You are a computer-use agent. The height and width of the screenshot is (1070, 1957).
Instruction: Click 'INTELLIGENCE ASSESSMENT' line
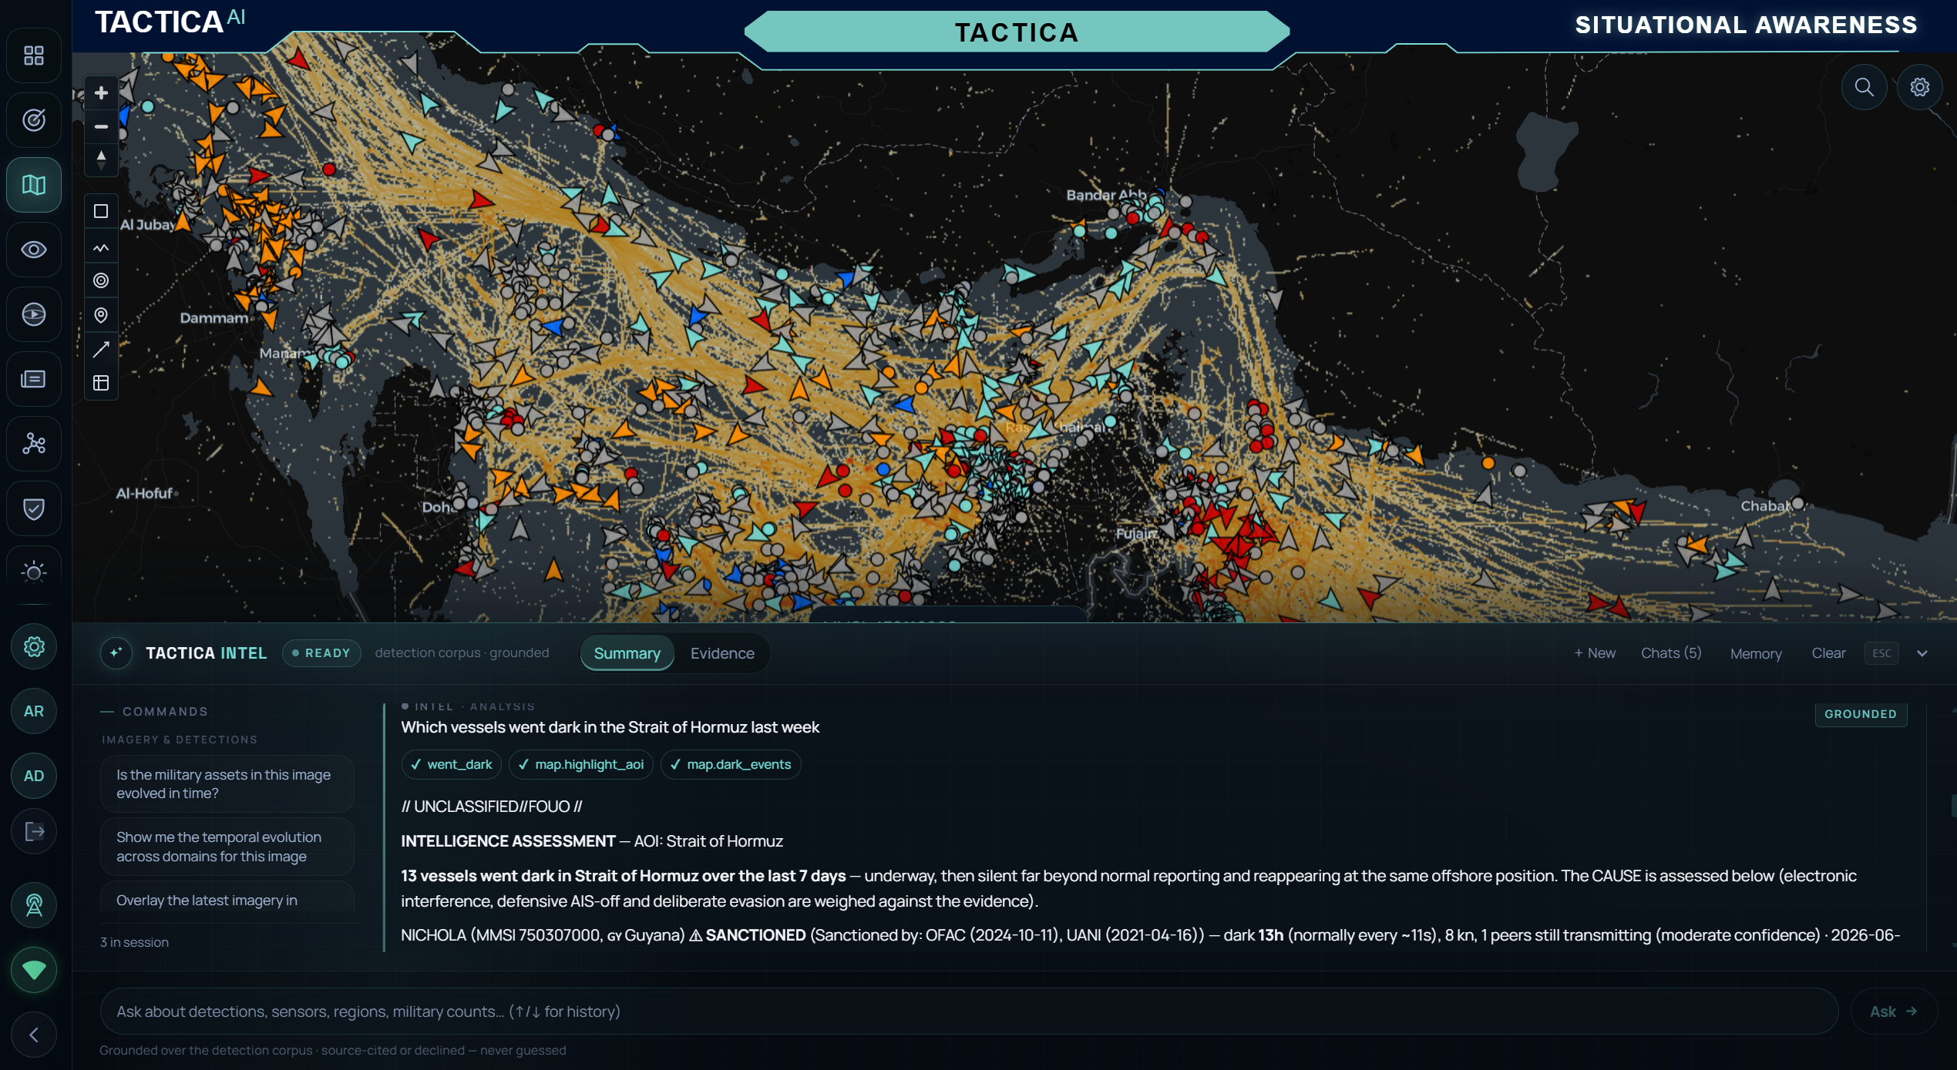(592, 841)
